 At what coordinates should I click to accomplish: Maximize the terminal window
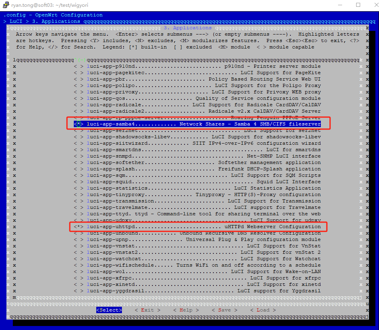tap(358, 5)
